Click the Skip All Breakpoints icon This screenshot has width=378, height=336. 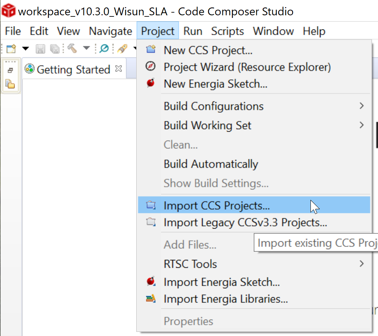[104, 48]
